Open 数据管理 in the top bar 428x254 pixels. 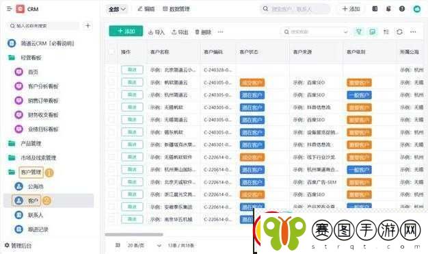(176, 9)
